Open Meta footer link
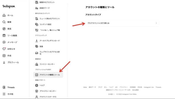This screenshot has width=175, height=99. point(85,87)
